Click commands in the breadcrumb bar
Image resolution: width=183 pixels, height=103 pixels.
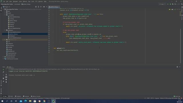pos(17,4)
